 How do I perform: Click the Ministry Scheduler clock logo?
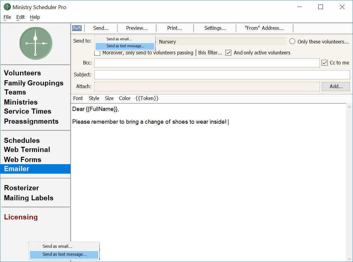36,43
